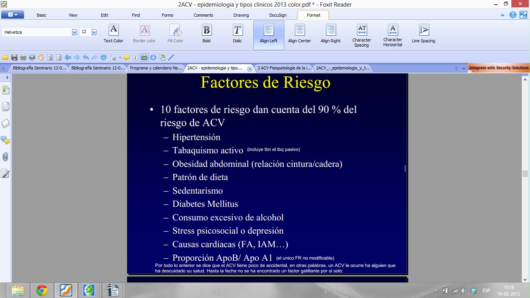Open the font size dropdown
Image resolution: width=530 pixels, height=298 pixels.
pyautogui.click(x=94, y=32)
